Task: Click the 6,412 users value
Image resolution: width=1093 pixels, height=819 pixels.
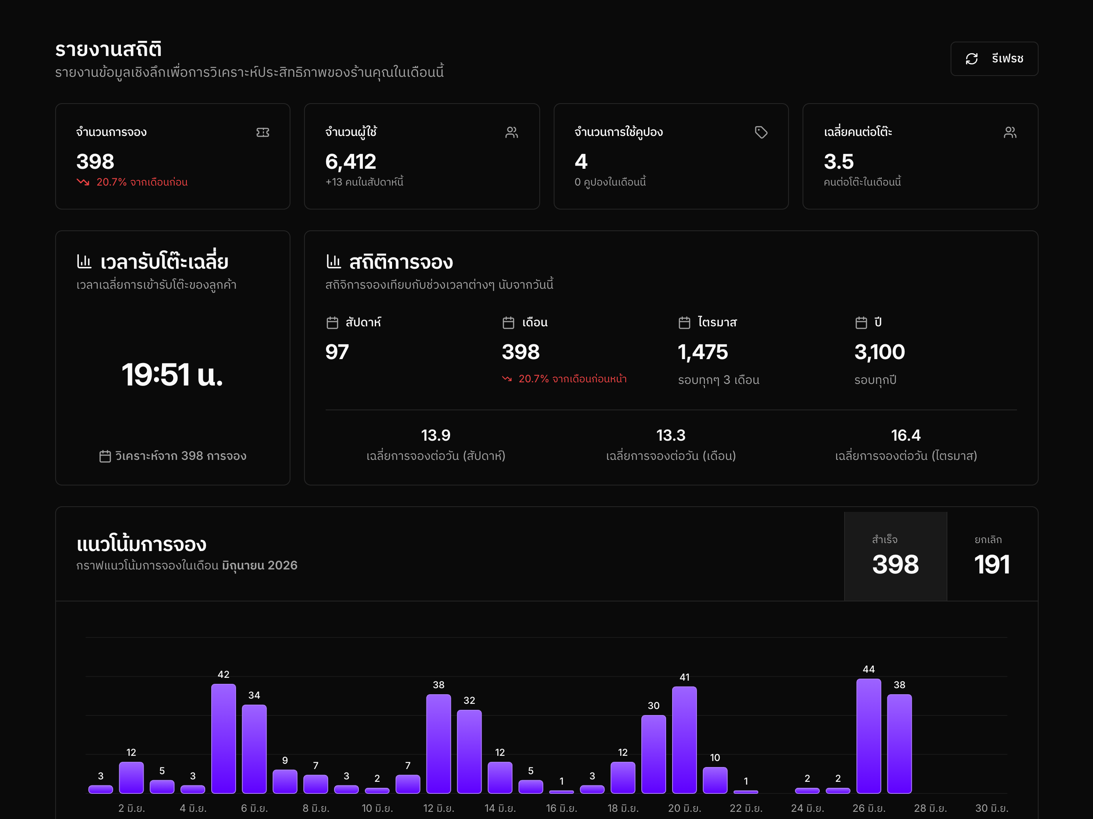Action: coord(351,162)
